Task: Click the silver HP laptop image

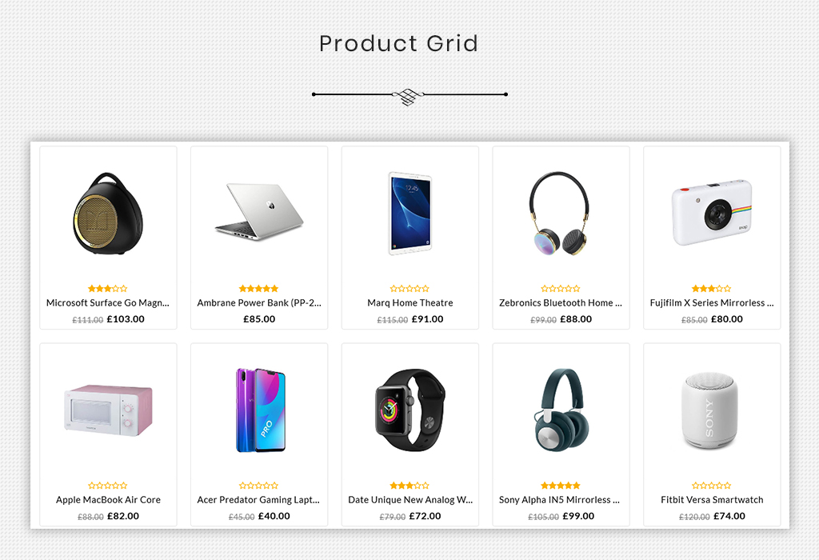Action: point(259,211)
